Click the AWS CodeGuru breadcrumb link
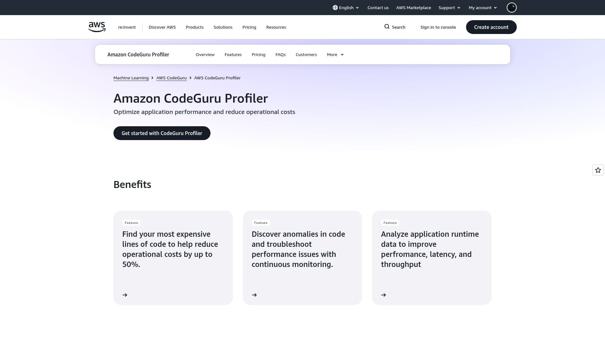 pyautogui.click(x=171, y=78)
